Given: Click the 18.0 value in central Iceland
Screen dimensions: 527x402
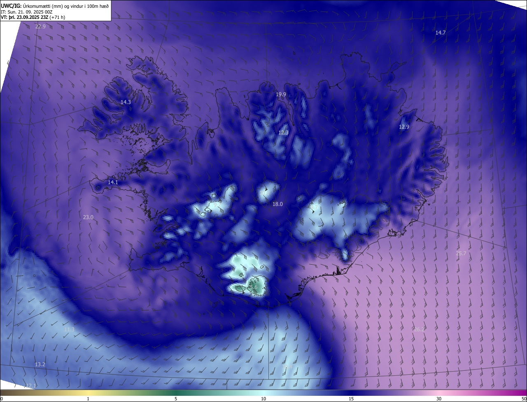Looking at the screenshot, I should 277,204.
